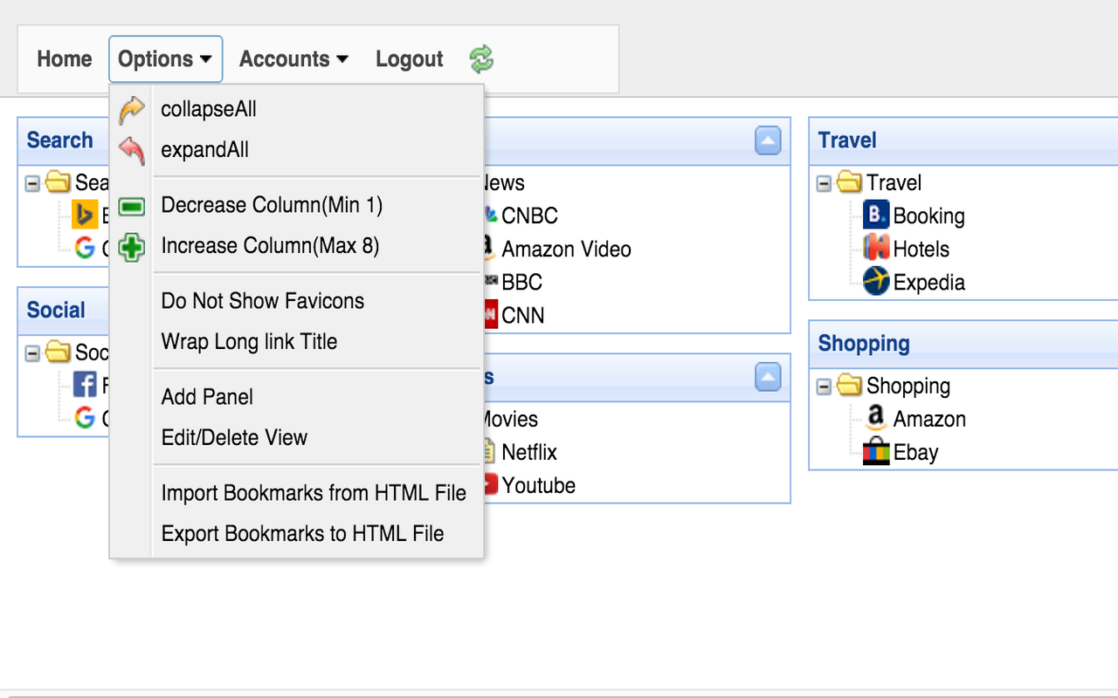1118x698 pixels.
Task: Click the green refresh icon in toolbar
Action: (481, 59)
